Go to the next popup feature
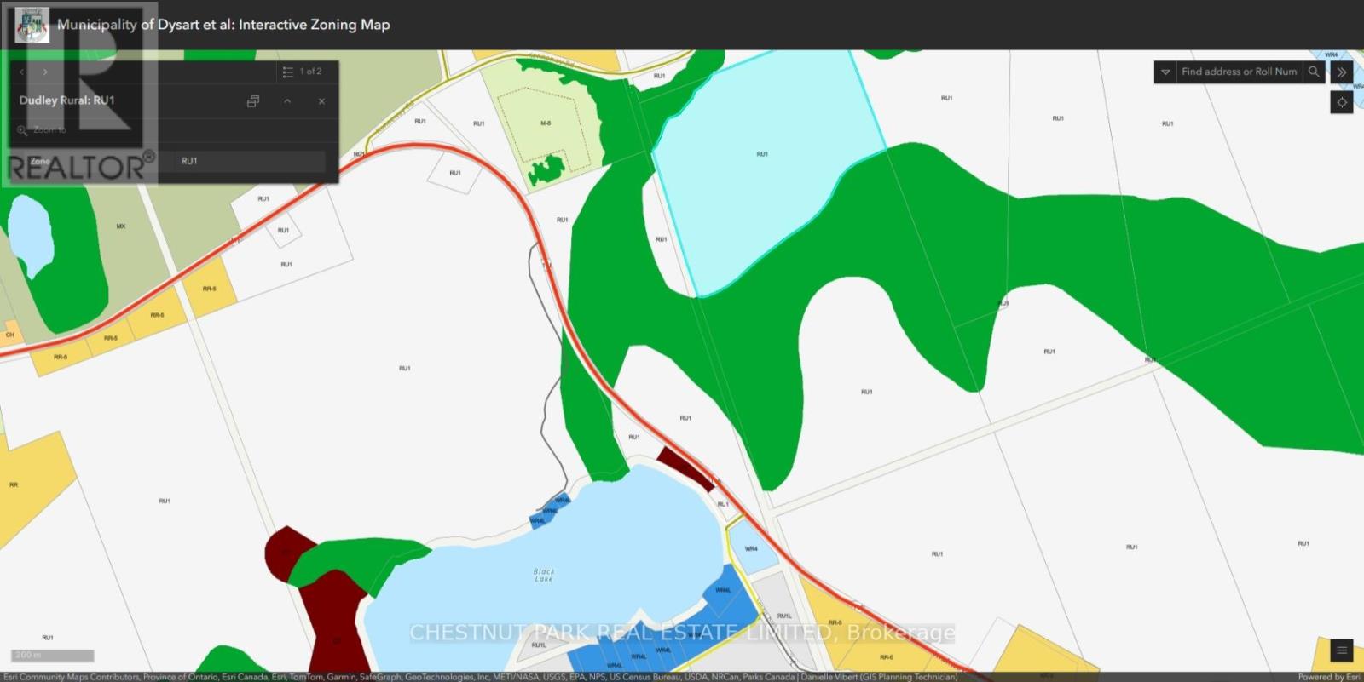Screen dimensions: 1364x682 [x=45, y=72]
